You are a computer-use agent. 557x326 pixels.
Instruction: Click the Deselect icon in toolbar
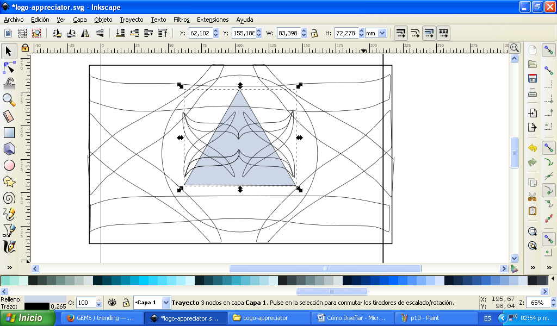(36, 33)
